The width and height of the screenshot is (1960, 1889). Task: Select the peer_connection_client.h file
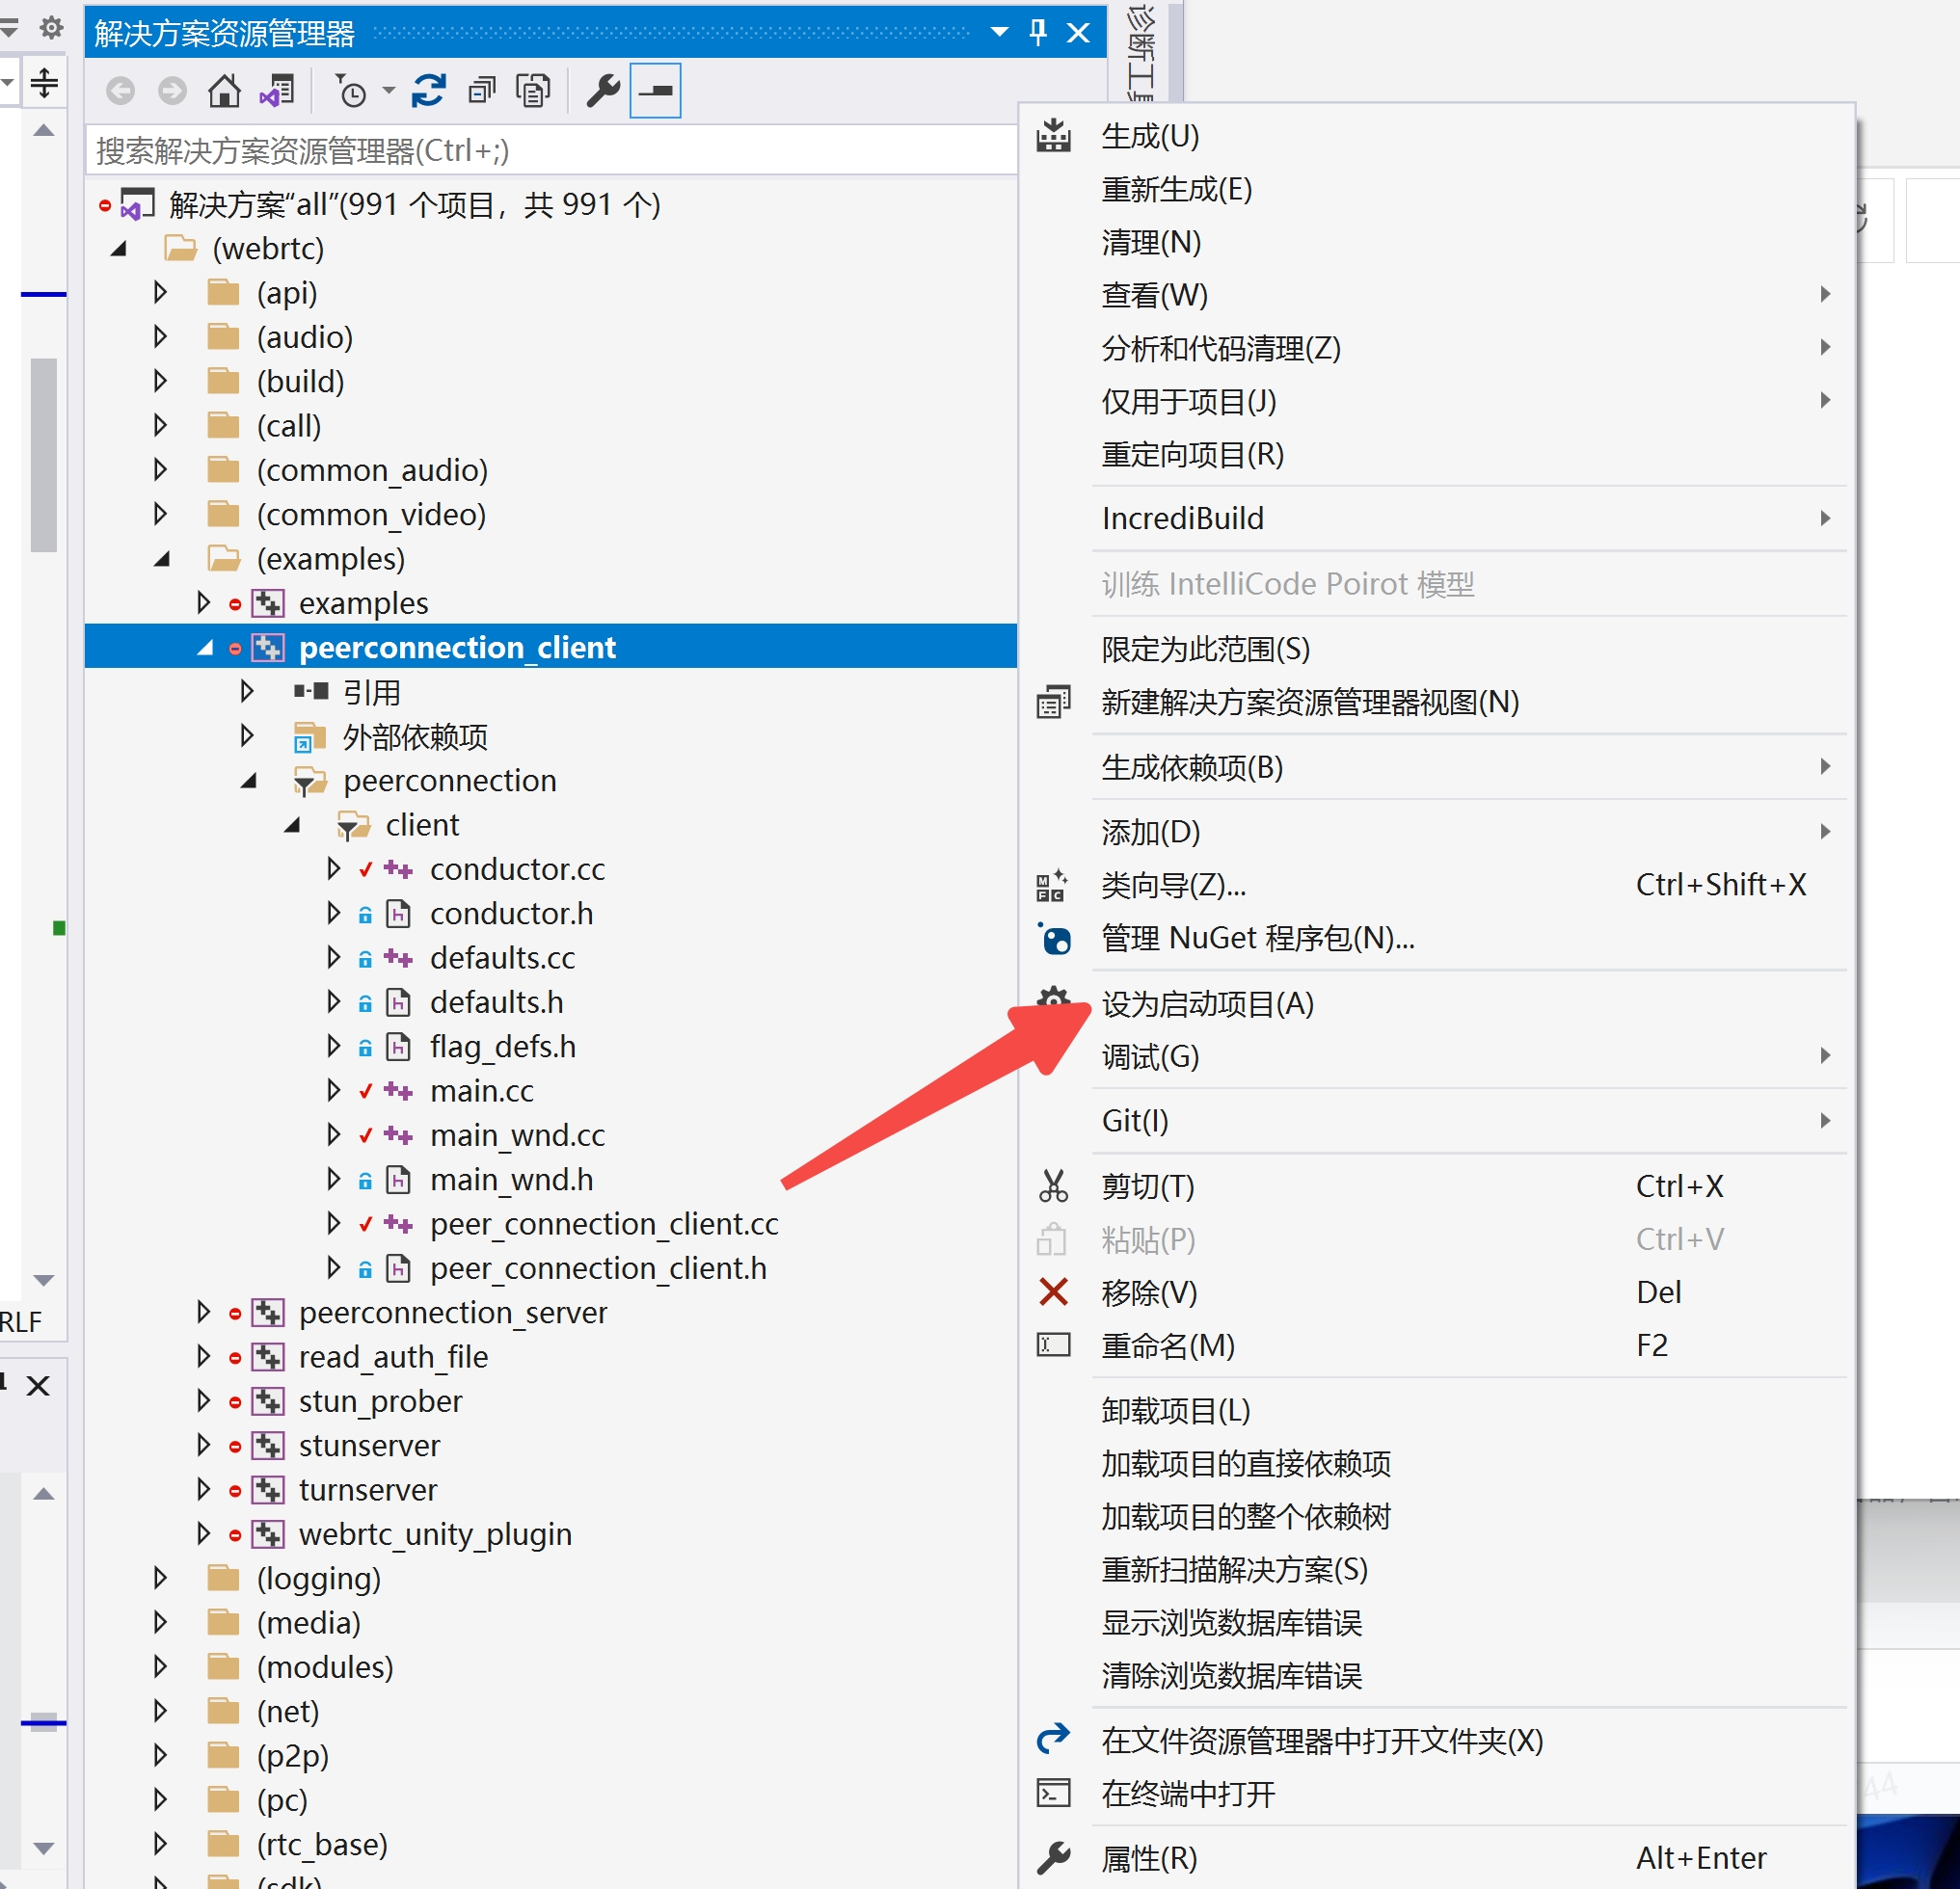point(598,1267)
